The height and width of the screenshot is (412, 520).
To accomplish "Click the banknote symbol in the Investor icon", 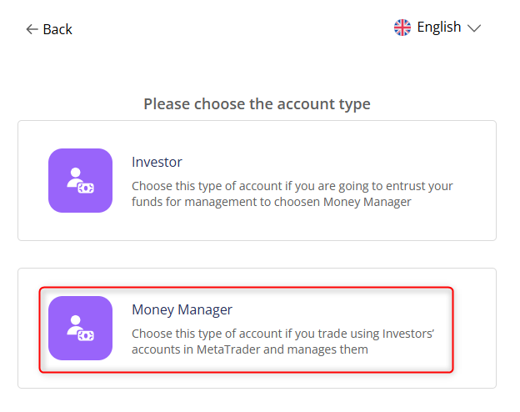I will (x=85, y=188).
